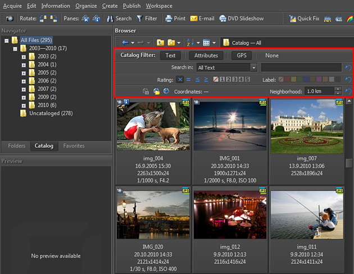Image resolution: width=354 pixels, height=274 pixels.
Task: Expand the 2003 (2) folder node
Action: (24, 57)
